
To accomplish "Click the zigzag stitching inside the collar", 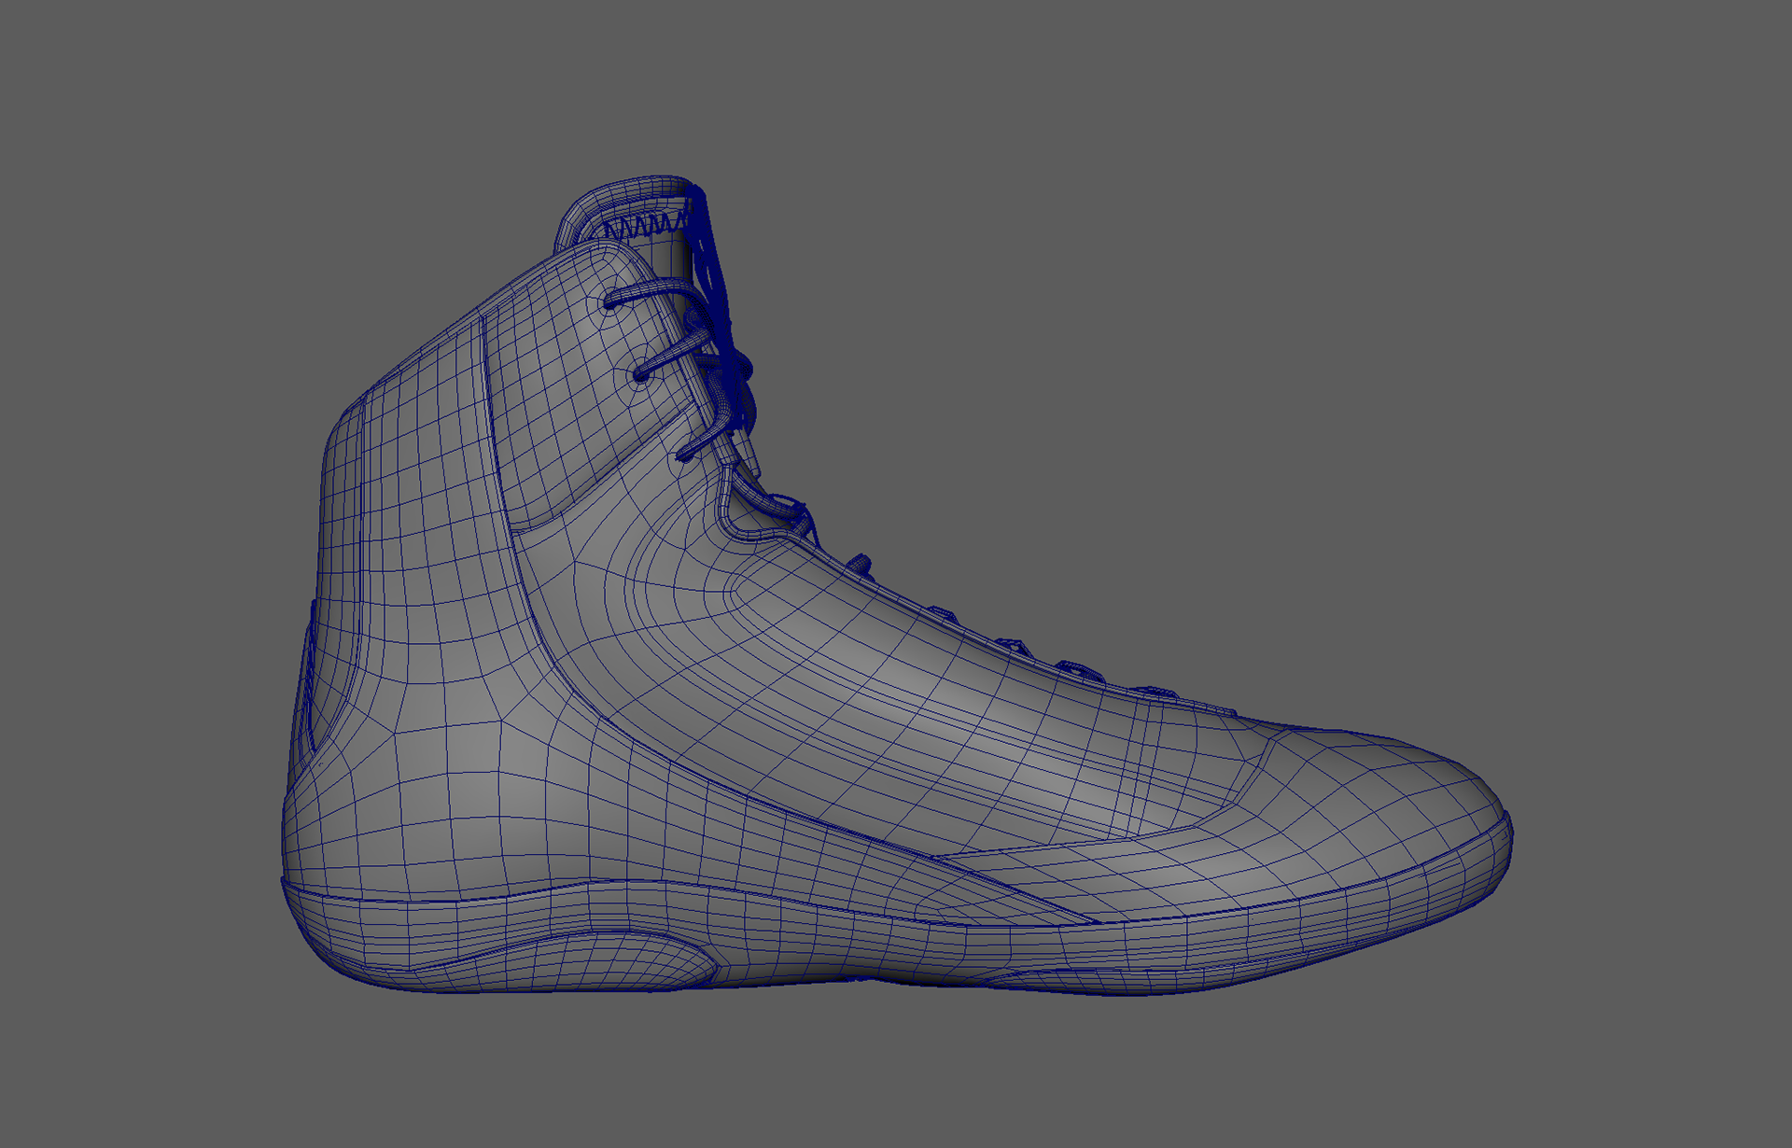I will coord(644,227).
